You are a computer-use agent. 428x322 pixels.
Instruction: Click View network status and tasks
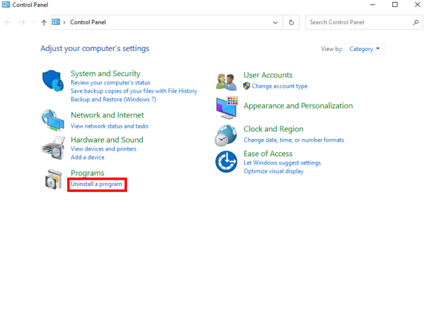tap(110, 126)
